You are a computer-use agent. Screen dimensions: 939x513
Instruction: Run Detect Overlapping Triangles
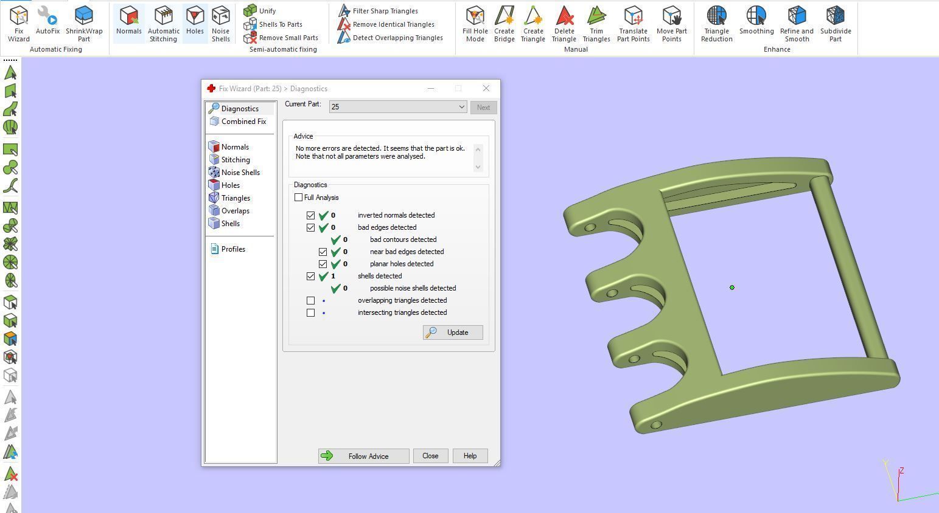(x=391, y=38)
